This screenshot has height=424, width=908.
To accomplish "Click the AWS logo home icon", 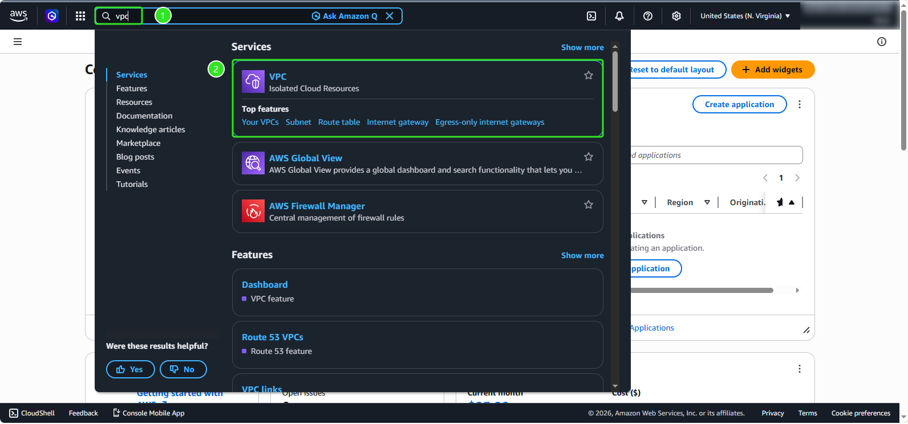I will coord(18,16).
